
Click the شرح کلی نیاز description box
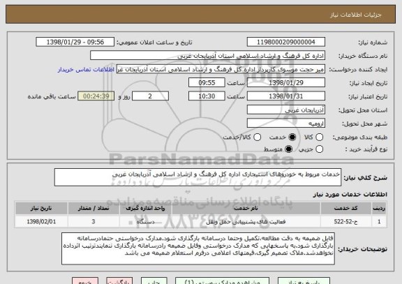point(198,177)
